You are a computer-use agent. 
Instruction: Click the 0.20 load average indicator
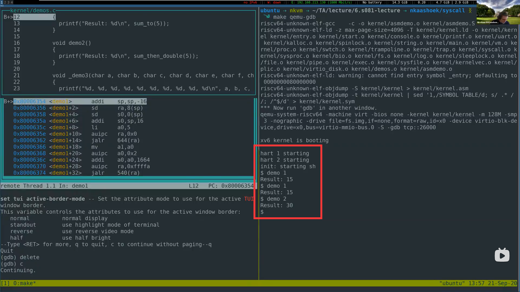[422, 2]
